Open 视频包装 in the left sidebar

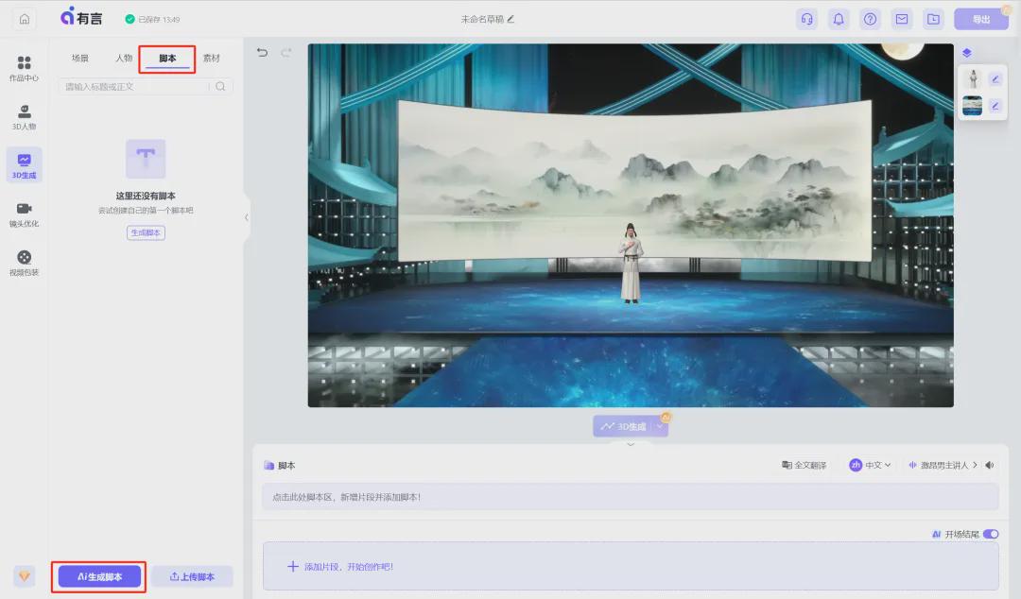[24, 263]
